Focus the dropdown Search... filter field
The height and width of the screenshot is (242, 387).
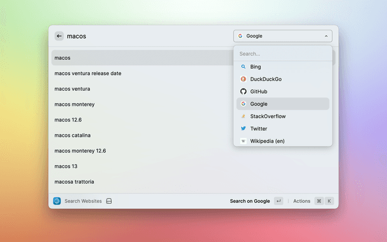[282, 54]
